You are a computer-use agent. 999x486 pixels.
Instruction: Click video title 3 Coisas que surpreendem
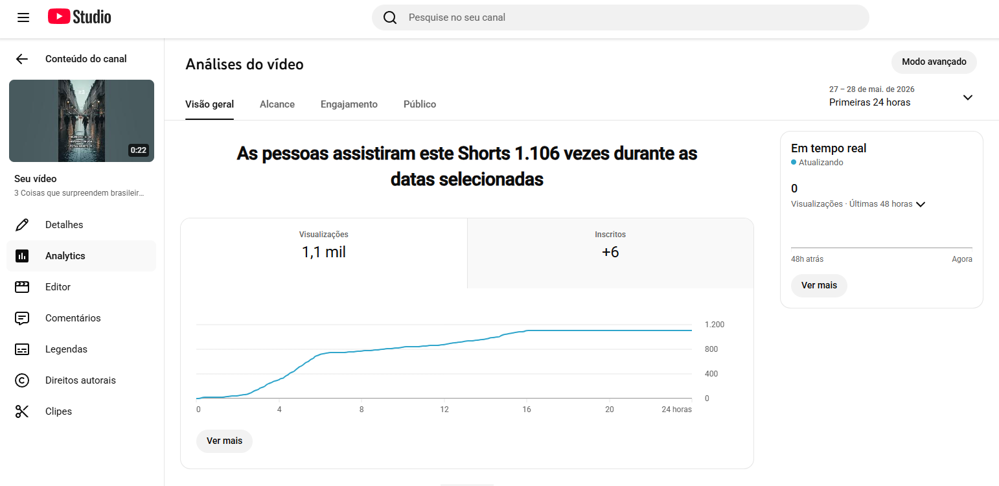coord(79,193)
